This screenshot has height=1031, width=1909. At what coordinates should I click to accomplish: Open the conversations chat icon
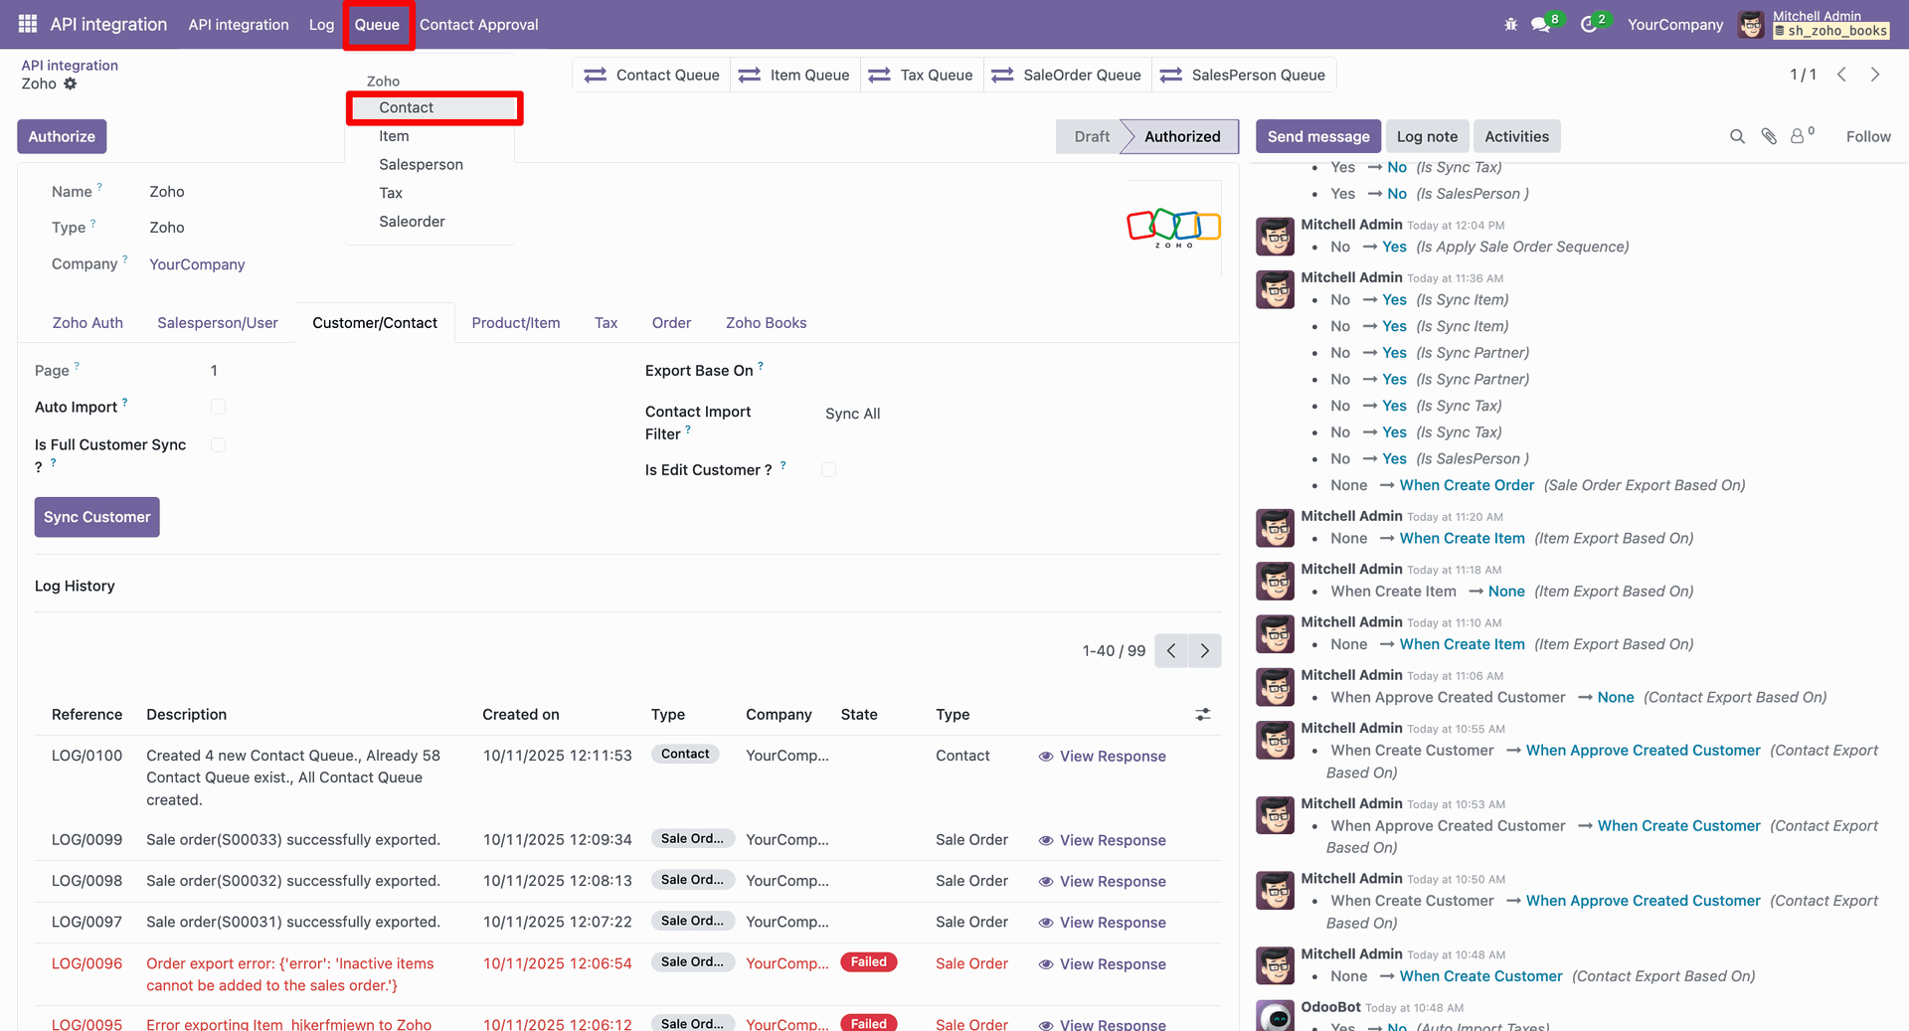coord(1541,24)
